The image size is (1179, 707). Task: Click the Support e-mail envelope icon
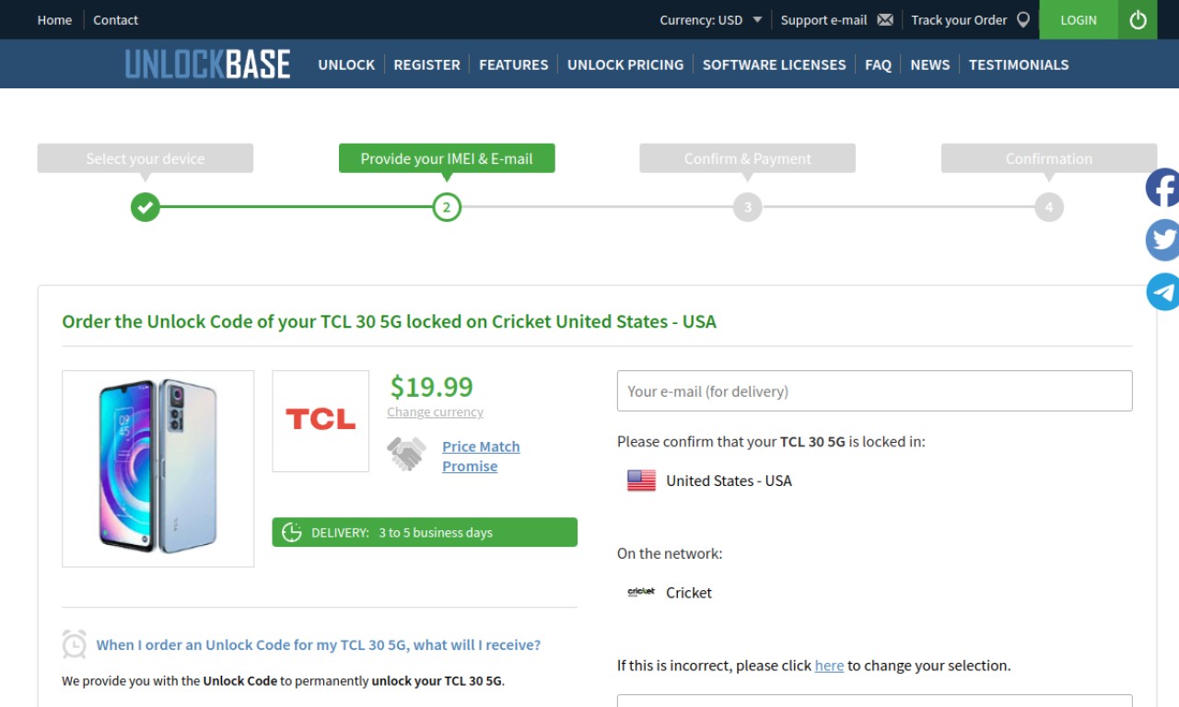tap(885, 19)
